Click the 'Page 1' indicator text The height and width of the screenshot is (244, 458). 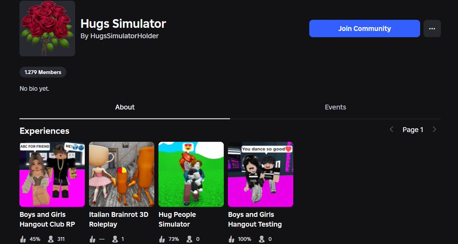tap(413, 130)
